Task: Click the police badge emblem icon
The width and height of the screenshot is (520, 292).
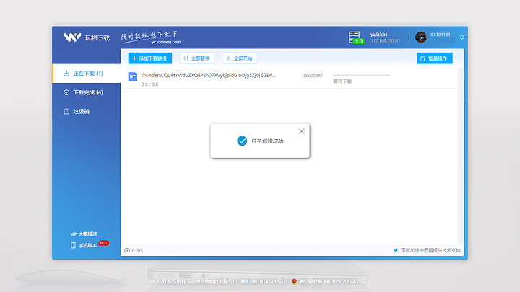Action: click(294, 281)
